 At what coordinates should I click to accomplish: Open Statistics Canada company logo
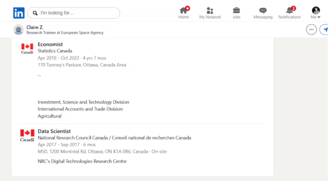[27, 48]
